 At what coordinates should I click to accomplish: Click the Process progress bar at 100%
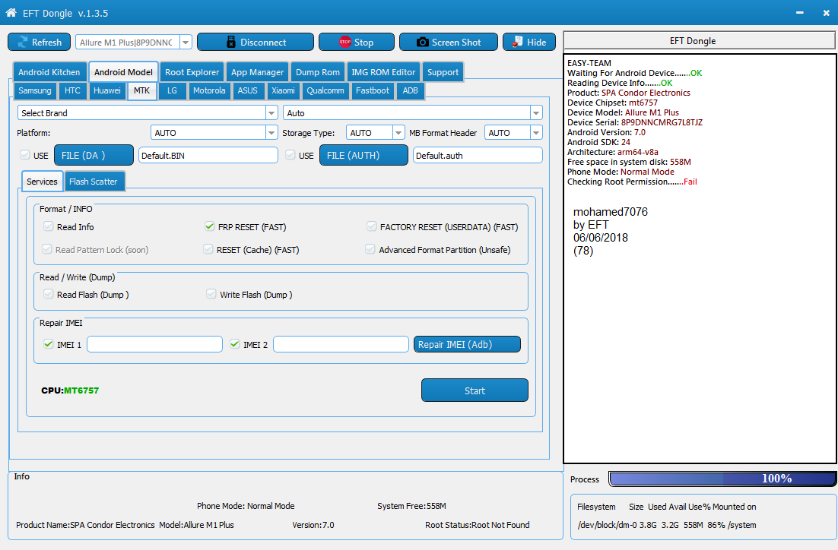point(722,479)
